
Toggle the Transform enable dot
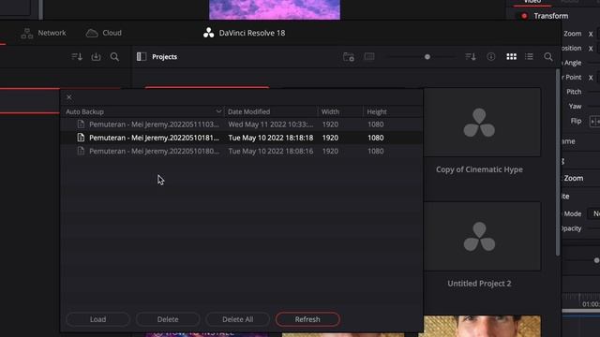tap(524, 16)
